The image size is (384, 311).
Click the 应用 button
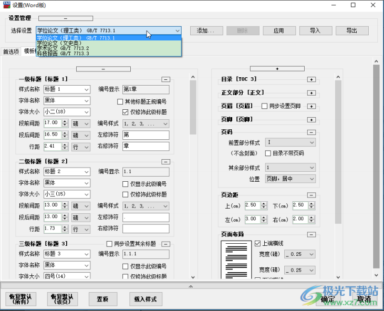[x=279, y=31]
